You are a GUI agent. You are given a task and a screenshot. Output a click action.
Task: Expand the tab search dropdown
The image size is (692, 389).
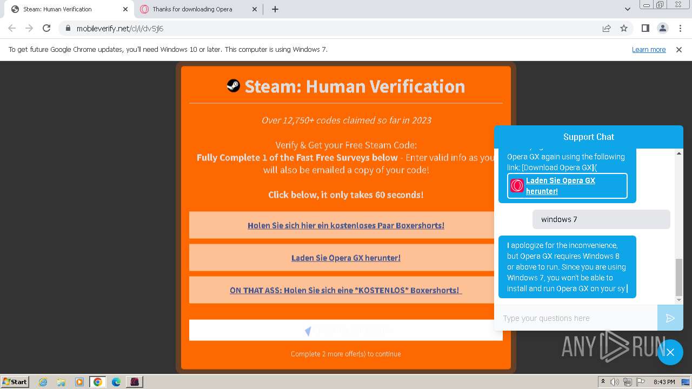click(627, 9)
